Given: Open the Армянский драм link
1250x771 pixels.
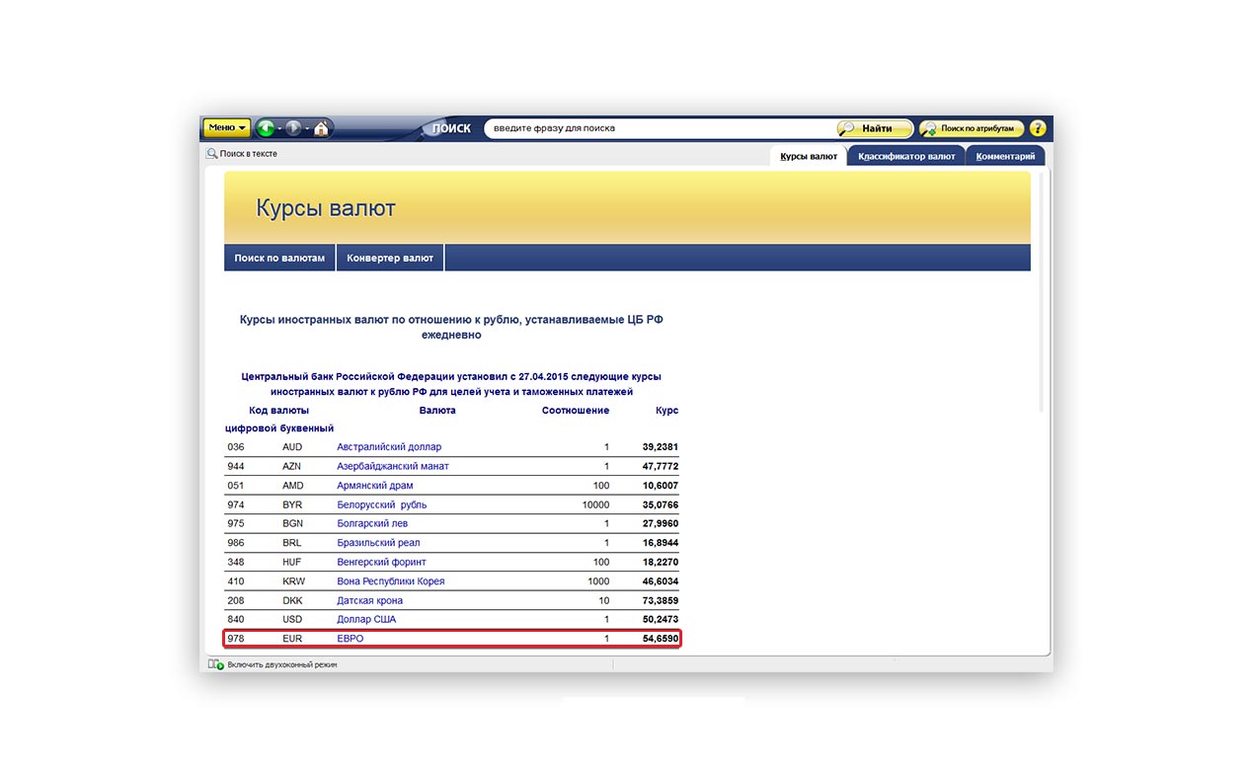Looking at the screenshot, I should pos(375,486).
